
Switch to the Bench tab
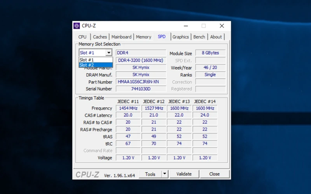tap(199, 37)
